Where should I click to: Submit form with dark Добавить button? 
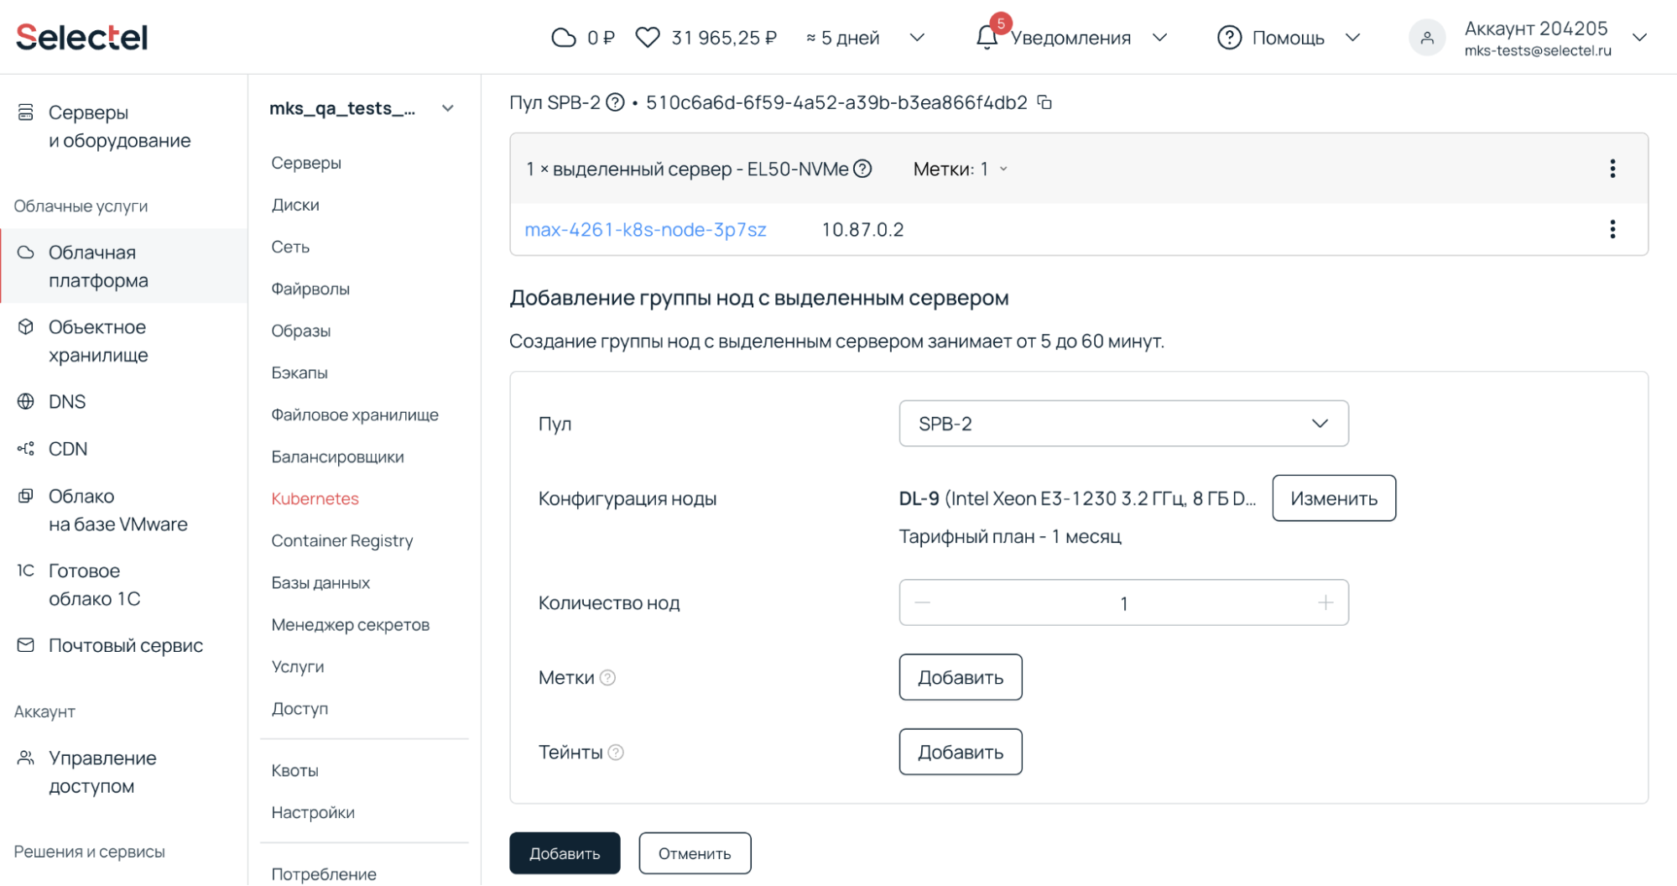tap(565, 853)
